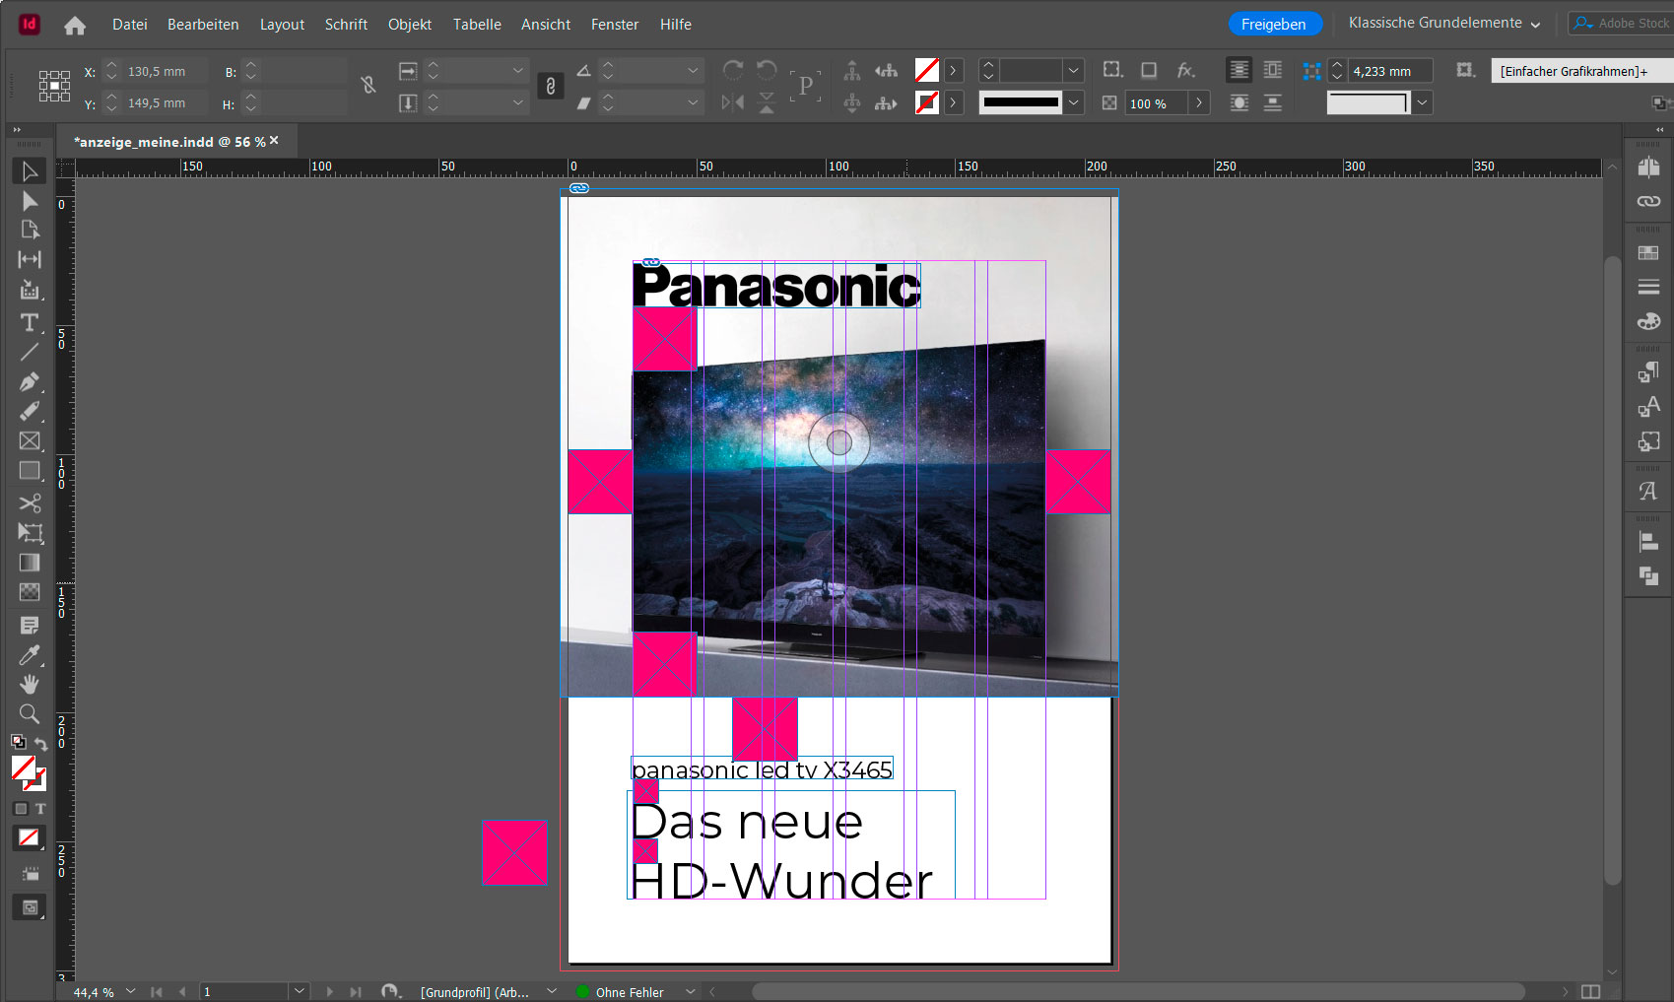The width and height of the screenshot is (1674, 1002).
Task: Go to next page arrow
Action: [x=329, y=991]
